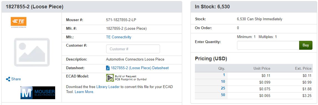Click the PDF datasheet icon
318x105 pixels.
pos(108,68)
